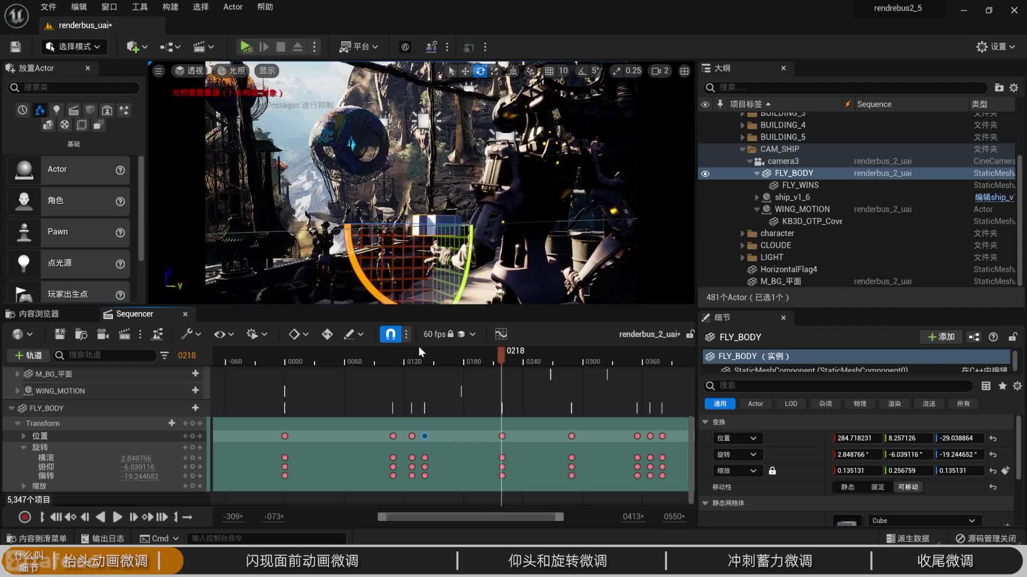1027x577 pixels.
Task: Open the Sequencer curve editor icon
Action: (x=501, y=334)
